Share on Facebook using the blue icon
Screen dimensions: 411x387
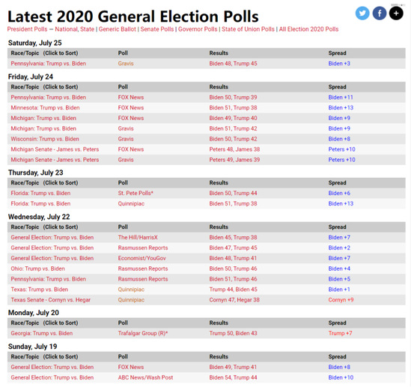pyautogui.click(x=380, y=13)
